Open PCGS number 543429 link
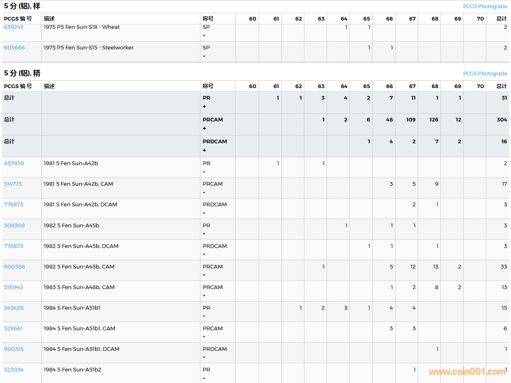Screen dimensions: 511x383 tap(14, 308)
